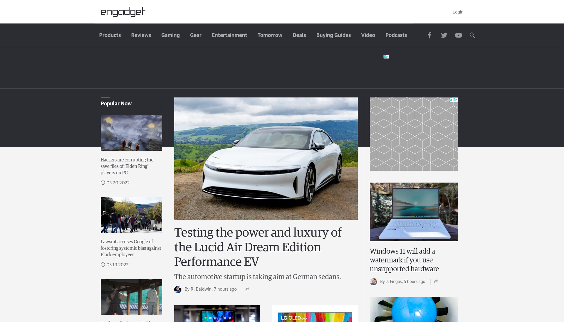Click the Login link
Viewport: 564px width, 322px height.
tap(458, 12)
